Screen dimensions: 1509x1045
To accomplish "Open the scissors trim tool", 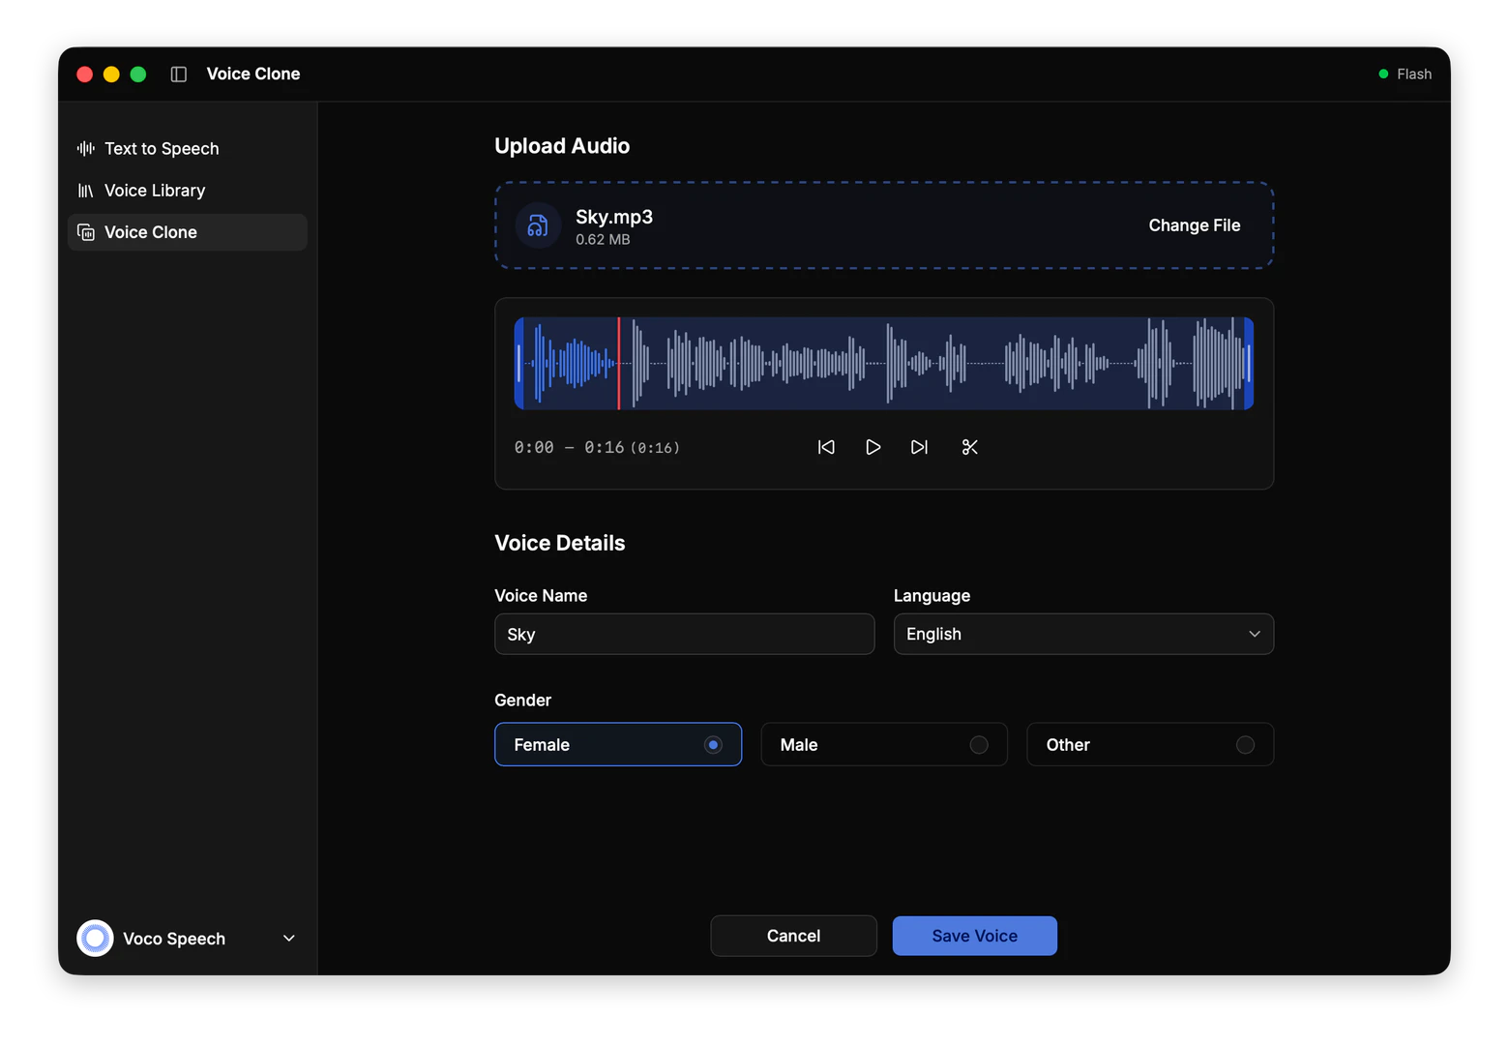I will [969, 447].
